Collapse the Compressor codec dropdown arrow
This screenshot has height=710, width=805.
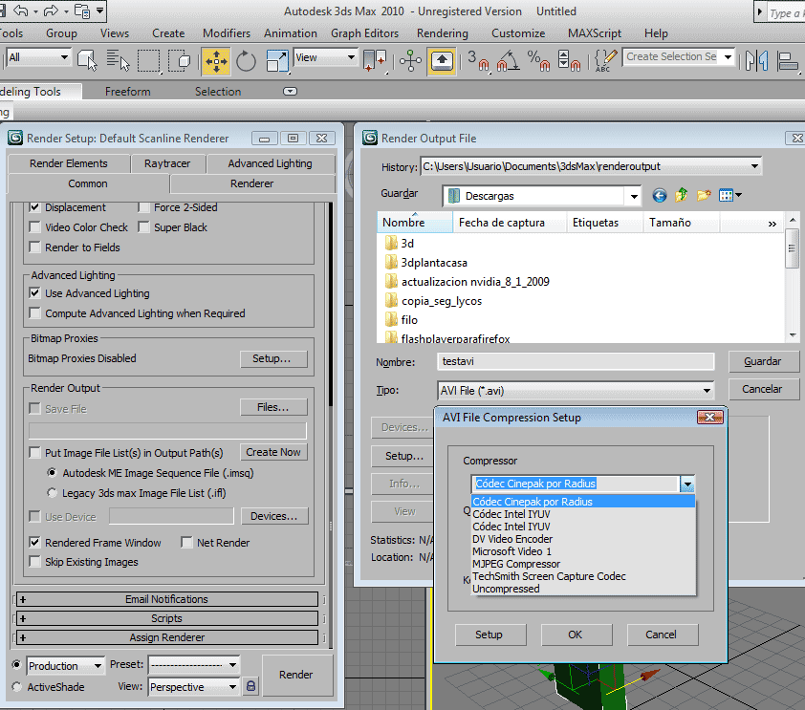(x=686, y=484)
